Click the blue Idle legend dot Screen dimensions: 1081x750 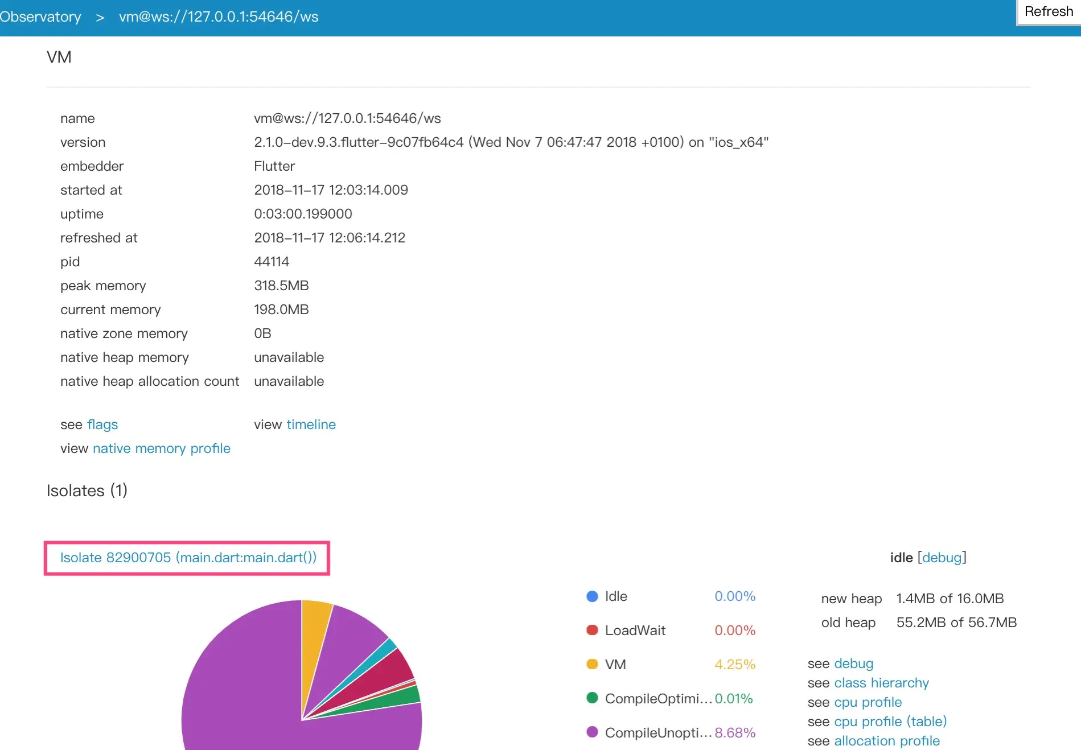coord(592,596)
